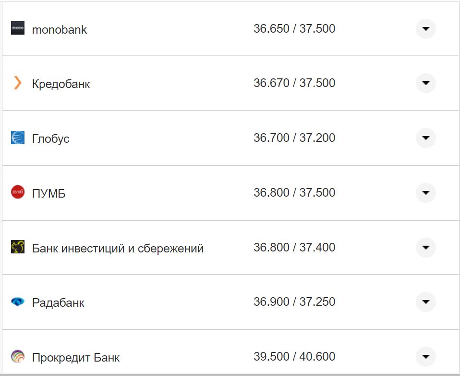The image size is (460, 376).
Task: Open the Радабанк bank name link
Action: point(58,302)
